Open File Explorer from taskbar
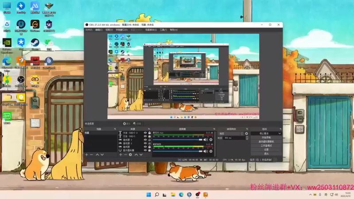 click(x=173, y=195)
